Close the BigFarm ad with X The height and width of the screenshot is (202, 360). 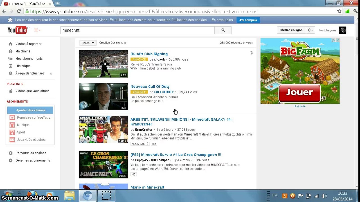pos(337,40)
